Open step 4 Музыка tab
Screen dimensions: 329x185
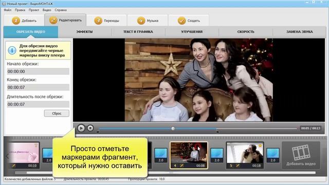click(148, 21)
